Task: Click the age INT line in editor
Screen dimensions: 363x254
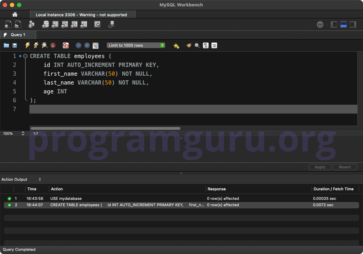Action: pyautogui.click(x=55, y=92)
